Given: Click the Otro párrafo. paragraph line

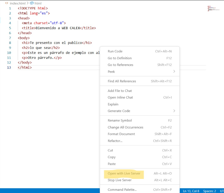Looking at the screenshot, I should click(42, 58).
